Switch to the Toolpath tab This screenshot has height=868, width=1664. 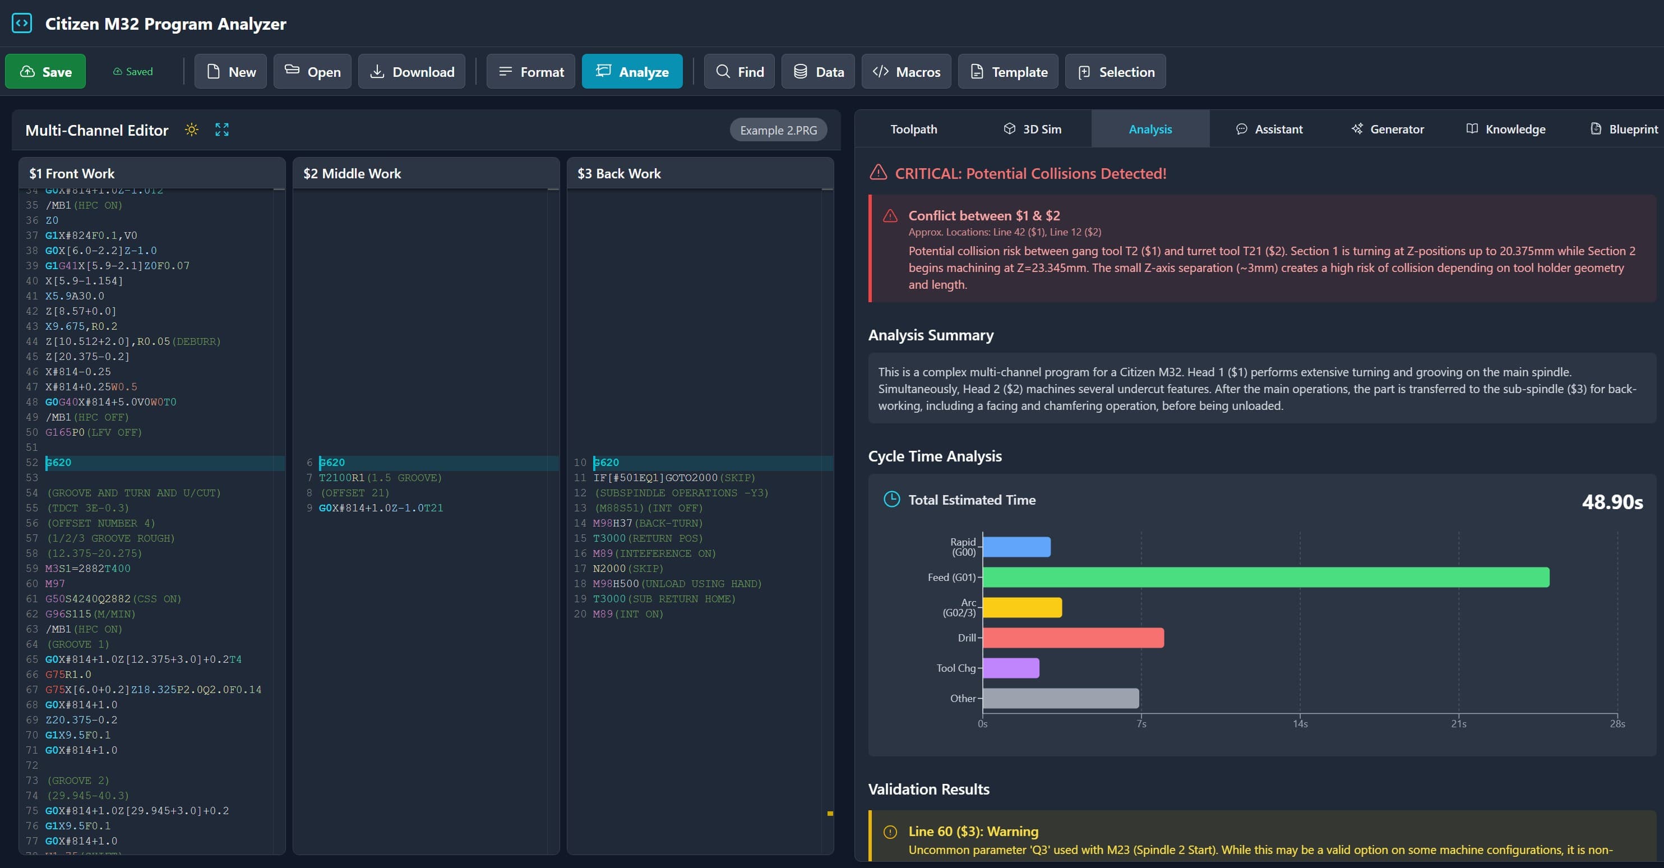pyautogui.click(x=913, y=129)
